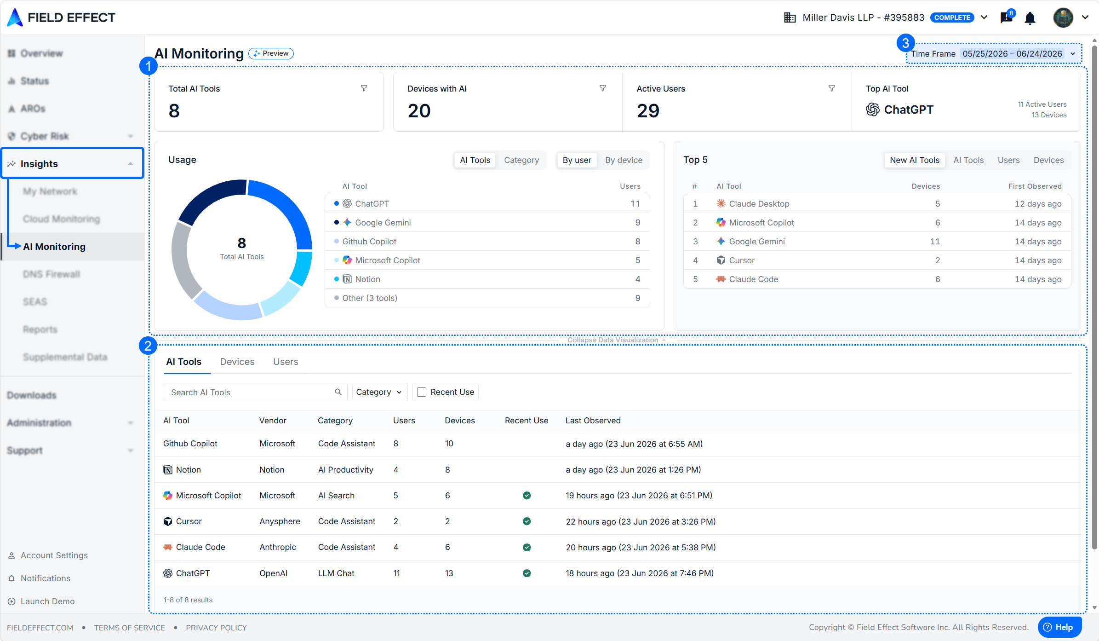Open Overview in the sidebar
This screenshot has width=1099, height=641.
click(41, 53)
